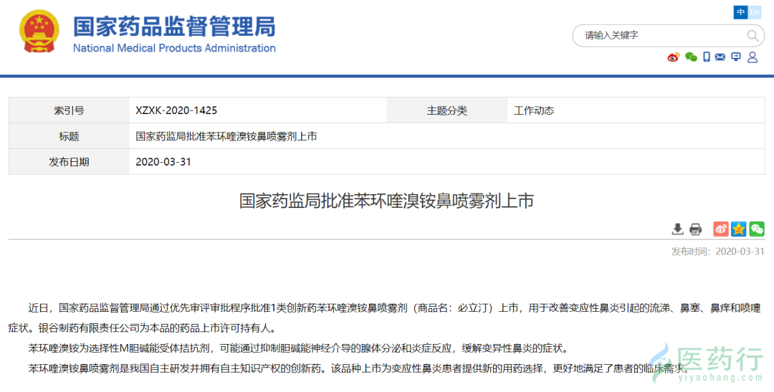The width and height of the screenshot is (774, 392).
Task: Open the WeChat icon under search bar
Action: (x=691, y=57)
